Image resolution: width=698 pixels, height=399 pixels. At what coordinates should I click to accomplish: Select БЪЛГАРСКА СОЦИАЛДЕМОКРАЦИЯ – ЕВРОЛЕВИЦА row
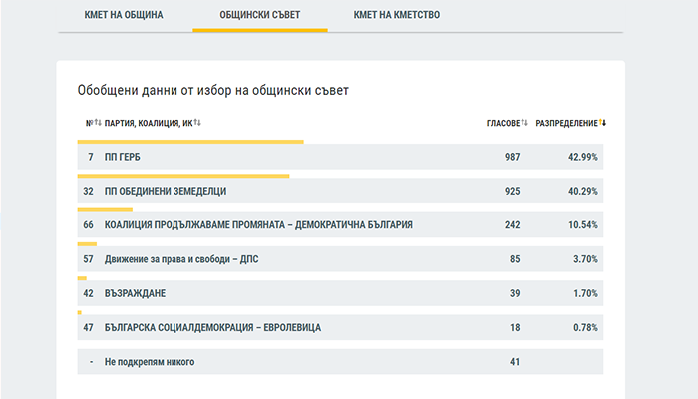click(340, 328)
